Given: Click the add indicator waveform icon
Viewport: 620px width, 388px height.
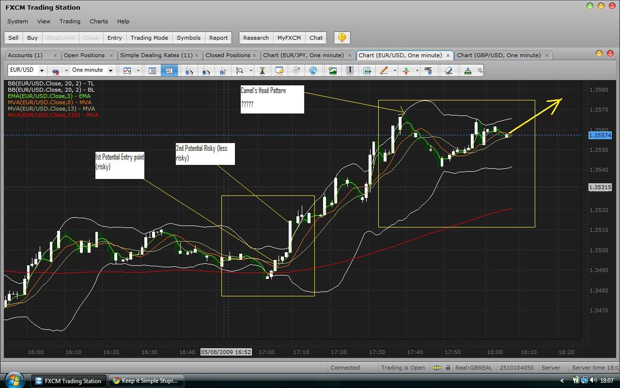Looking at the screenshot, I should [x=406, y=71].
